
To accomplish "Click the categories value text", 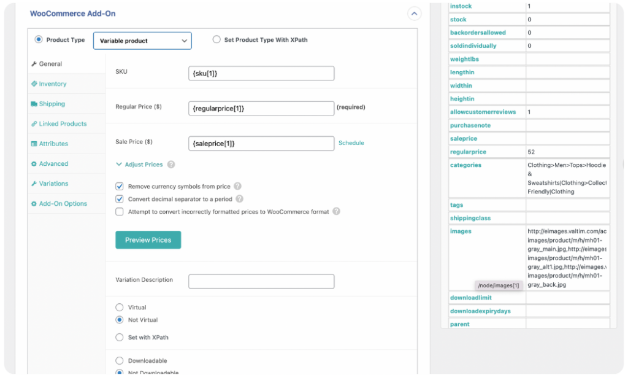I will [567, 178].
